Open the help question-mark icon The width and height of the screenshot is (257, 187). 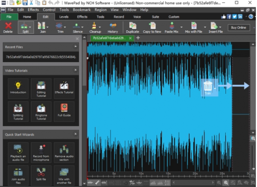251,17
